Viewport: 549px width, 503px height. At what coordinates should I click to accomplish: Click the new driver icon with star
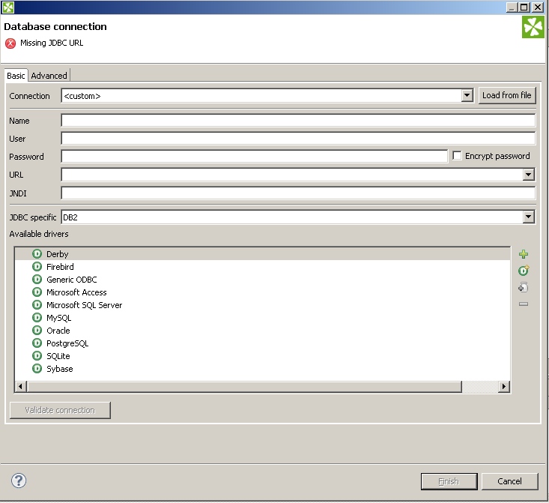pos(524,271)
